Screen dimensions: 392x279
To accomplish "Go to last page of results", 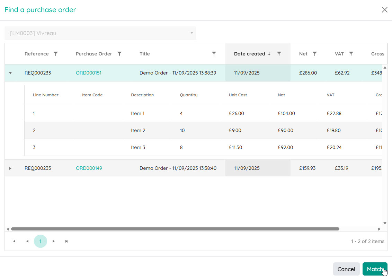I will 66,241.
